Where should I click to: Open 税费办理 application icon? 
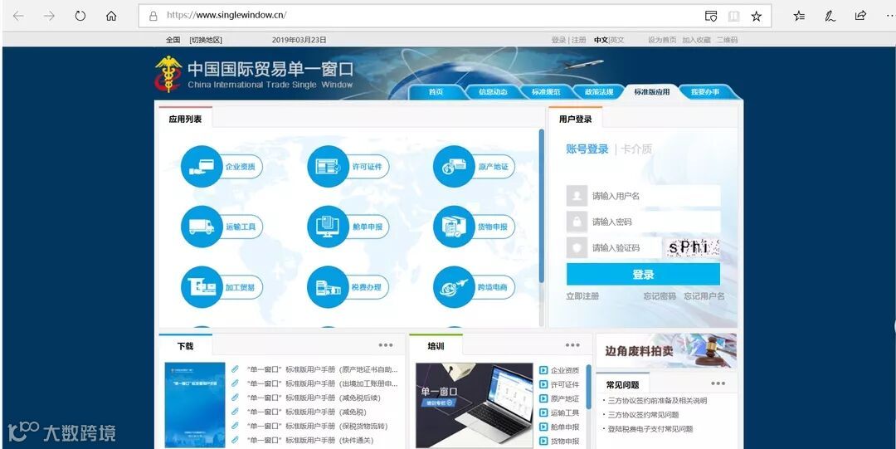tap(328, 287)
